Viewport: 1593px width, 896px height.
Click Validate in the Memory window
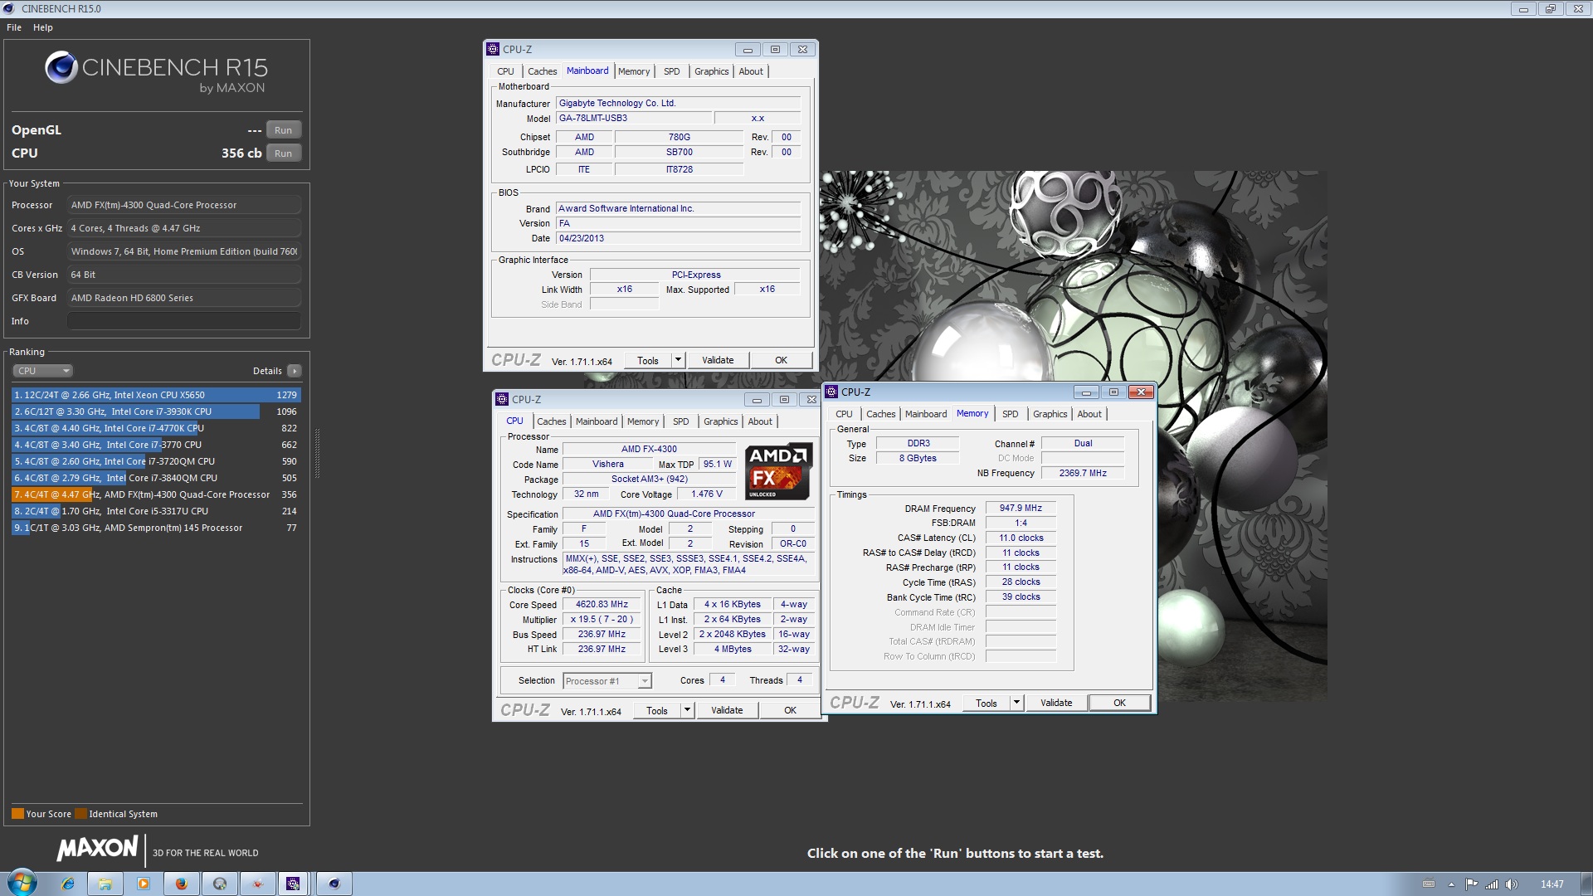(x=1056, y=703)
